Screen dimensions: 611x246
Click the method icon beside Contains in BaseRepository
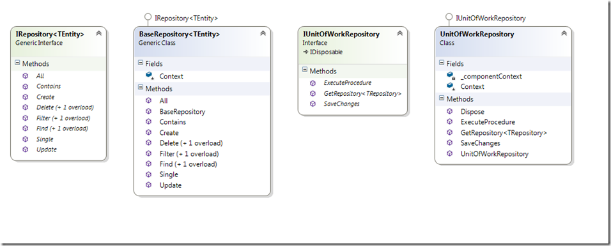pos(148,122)
